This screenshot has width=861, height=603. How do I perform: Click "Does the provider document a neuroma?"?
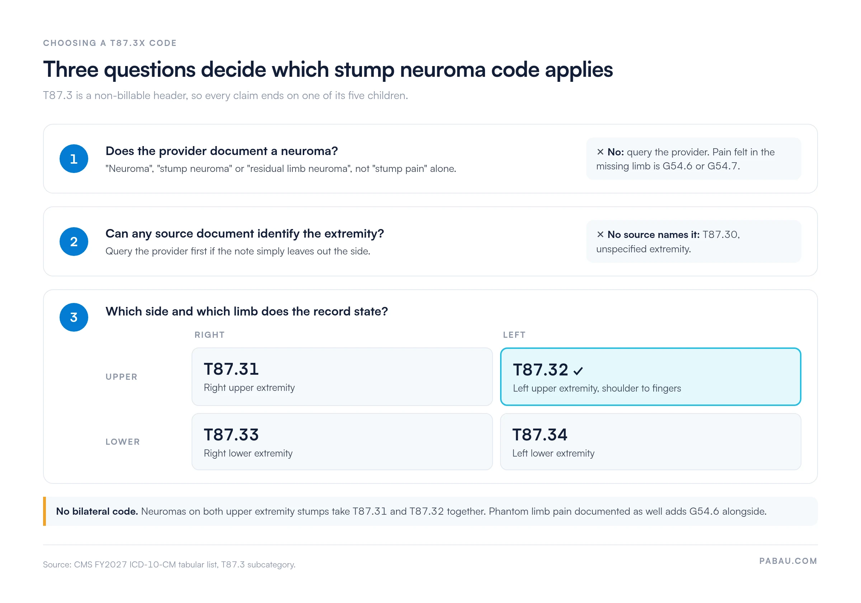pos(222,151)
